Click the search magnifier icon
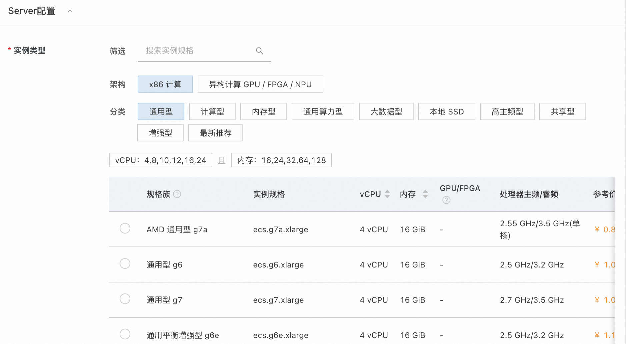 [259, 51]
